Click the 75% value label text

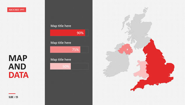(75, 50)
